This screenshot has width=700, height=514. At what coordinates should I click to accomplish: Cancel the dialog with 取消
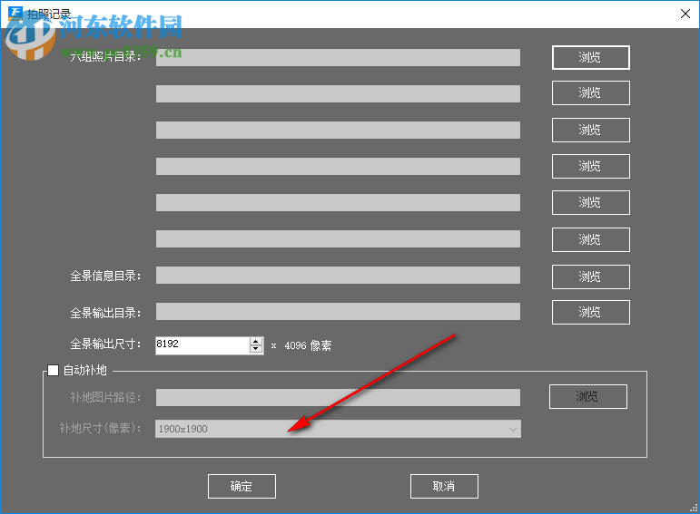click(444, 487)
